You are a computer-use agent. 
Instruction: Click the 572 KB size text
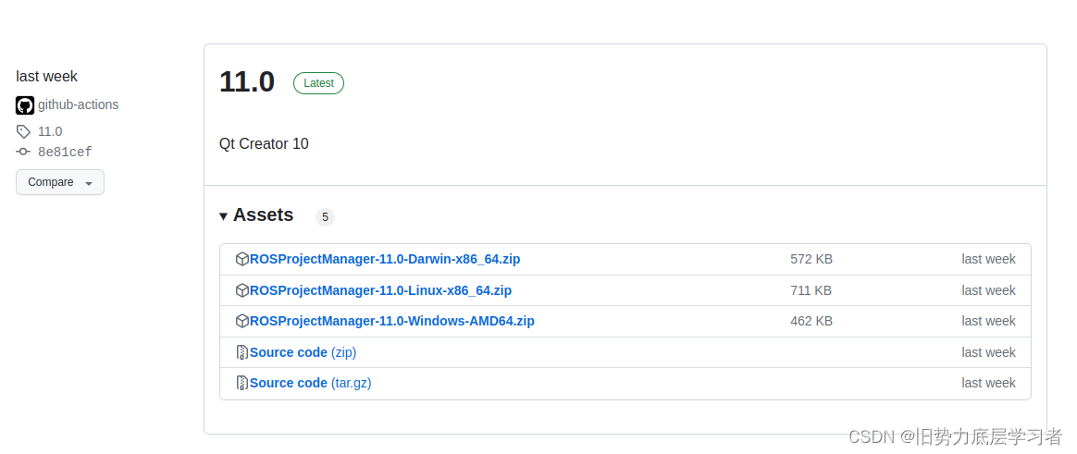point(811,259)
